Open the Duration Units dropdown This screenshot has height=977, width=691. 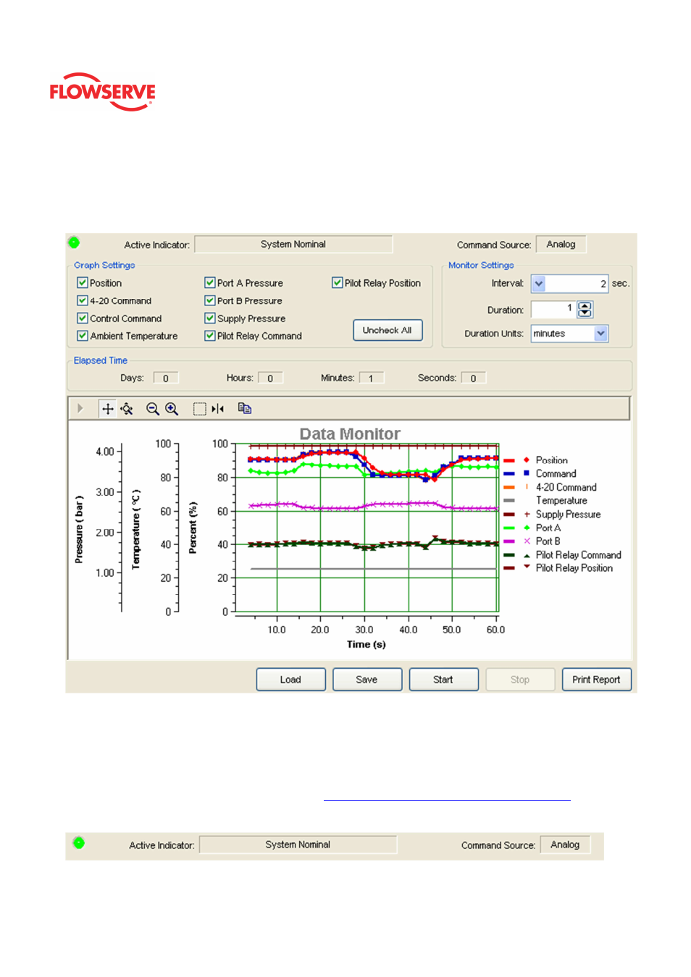[600, 334]
